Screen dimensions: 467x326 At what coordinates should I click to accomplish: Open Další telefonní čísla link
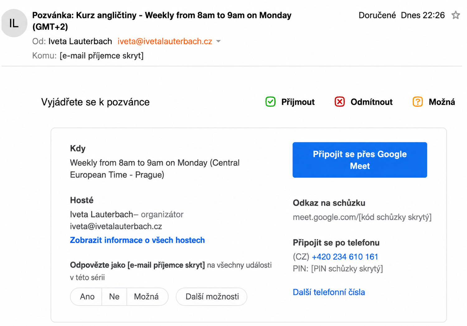[x=329, y=292]
